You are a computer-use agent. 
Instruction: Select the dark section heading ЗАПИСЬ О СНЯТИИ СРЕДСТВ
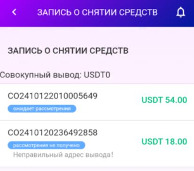68,51
